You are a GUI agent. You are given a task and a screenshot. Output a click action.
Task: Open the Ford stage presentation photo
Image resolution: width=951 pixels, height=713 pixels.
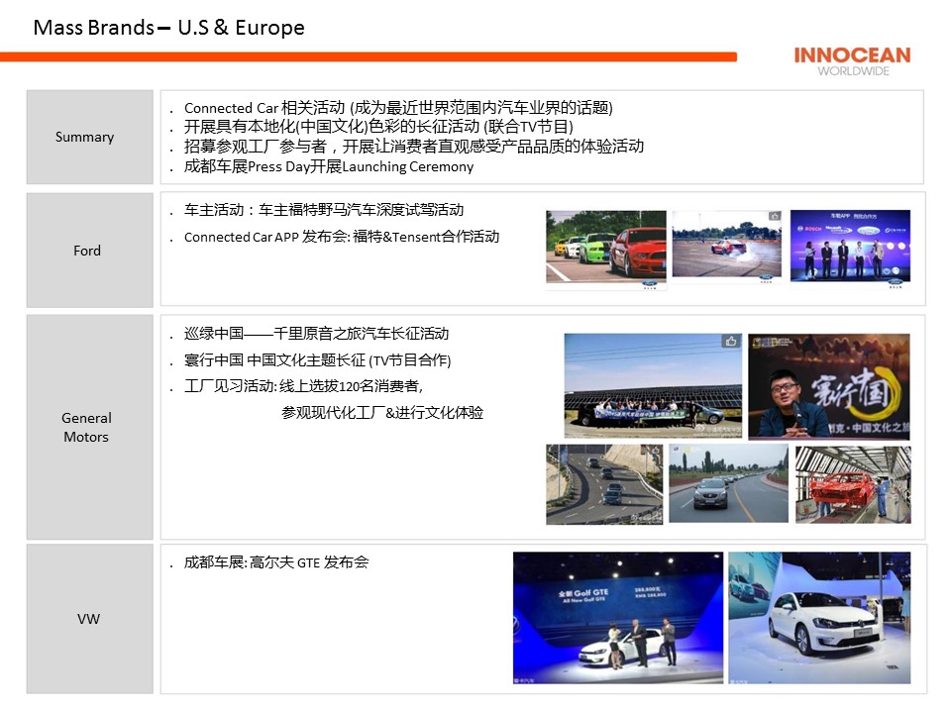[x=849, y=247]
